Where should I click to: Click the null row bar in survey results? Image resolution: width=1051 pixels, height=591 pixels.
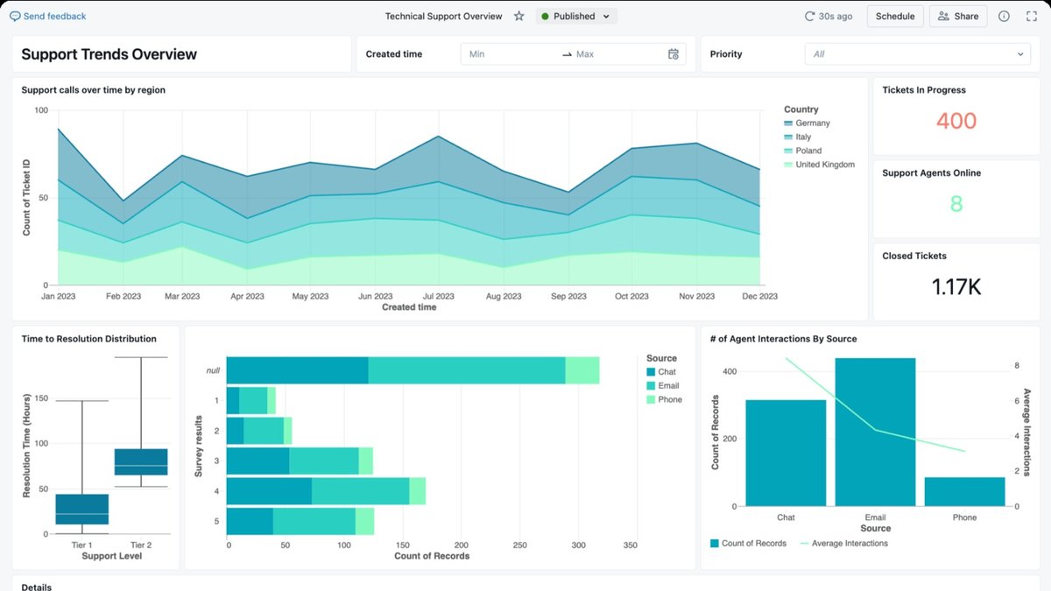click(413, 370)
